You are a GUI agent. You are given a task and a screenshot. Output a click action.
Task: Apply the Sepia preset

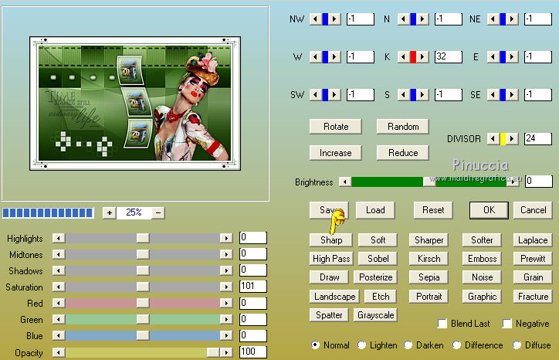429,277
